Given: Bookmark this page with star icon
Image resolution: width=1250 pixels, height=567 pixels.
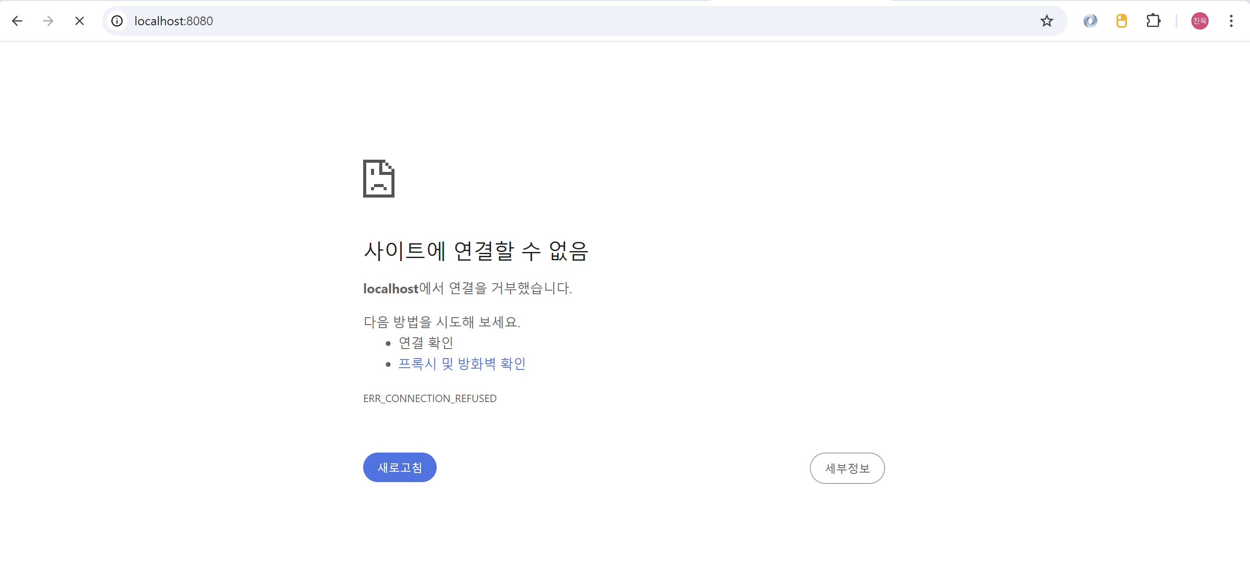Looking at the screenshot, I should coord(1046,21).
